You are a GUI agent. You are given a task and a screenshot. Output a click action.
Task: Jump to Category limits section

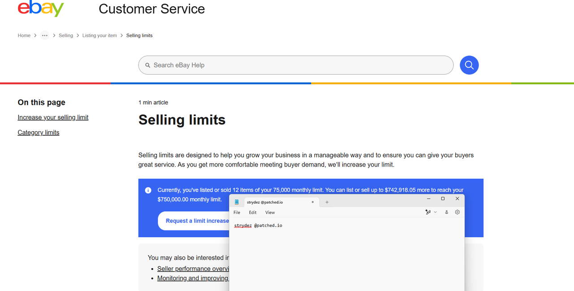(x=39, y=133)
